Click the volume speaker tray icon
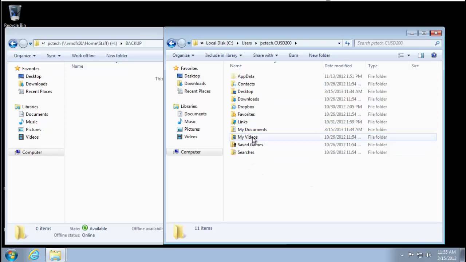The height and width of the screenshot is (262, 466). pos(429,255)
